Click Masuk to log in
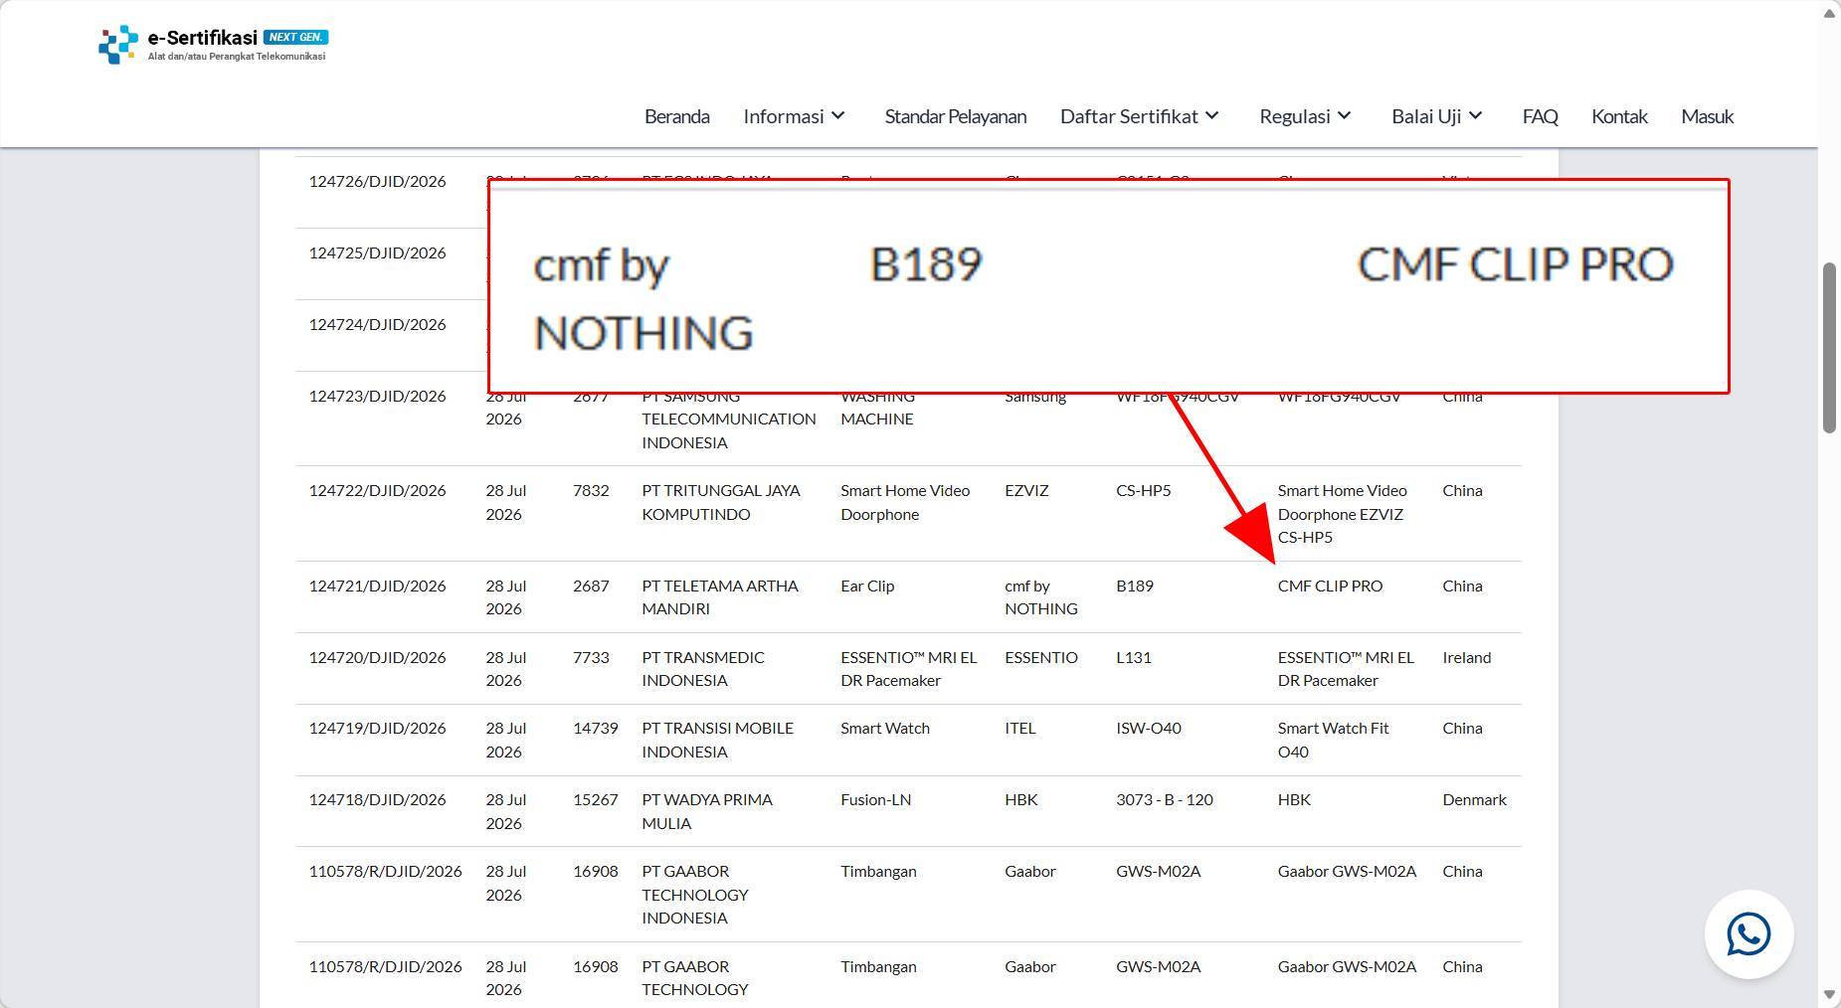 tap(1707, 116)
